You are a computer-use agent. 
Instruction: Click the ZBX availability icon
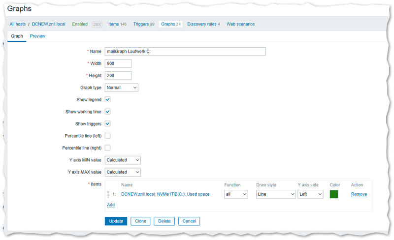pyautogui.click(x=97, y=24)
